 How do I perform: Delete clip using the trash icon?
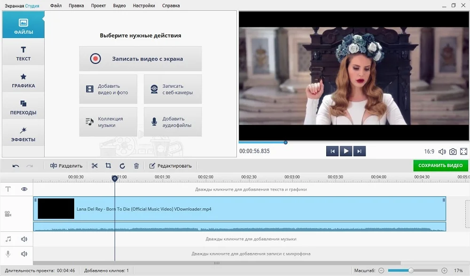click(136, 166)
